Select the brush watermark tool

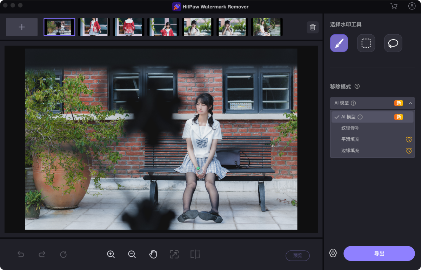point(339,43)
